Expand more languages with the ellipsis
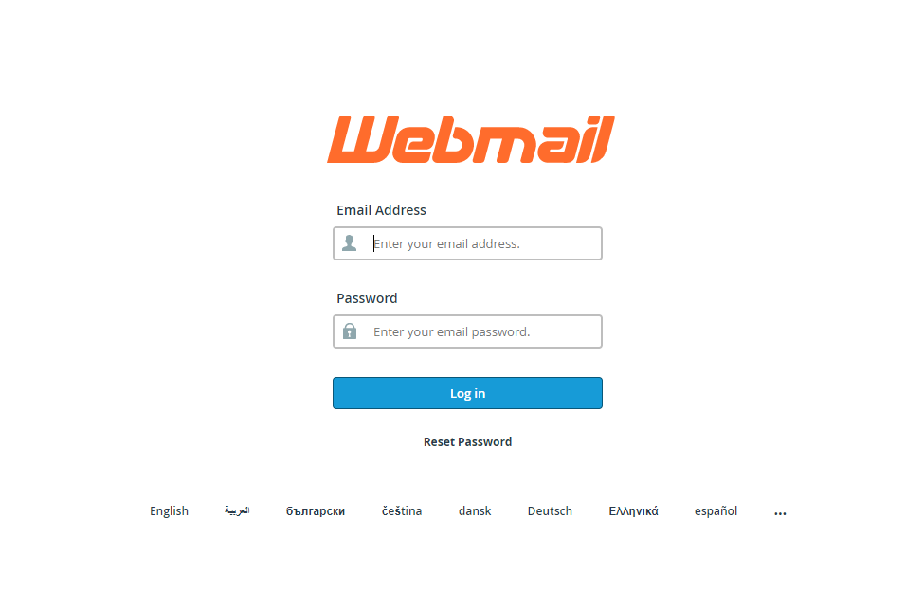Screen dimensions: 924x591 coord(780,513)
